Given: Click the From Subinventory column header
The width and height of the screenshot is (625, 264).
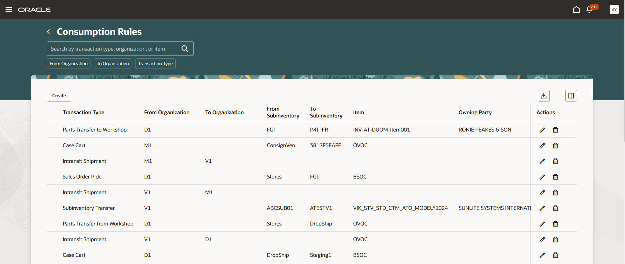Looking at the screenshot, I should (283, 112).
